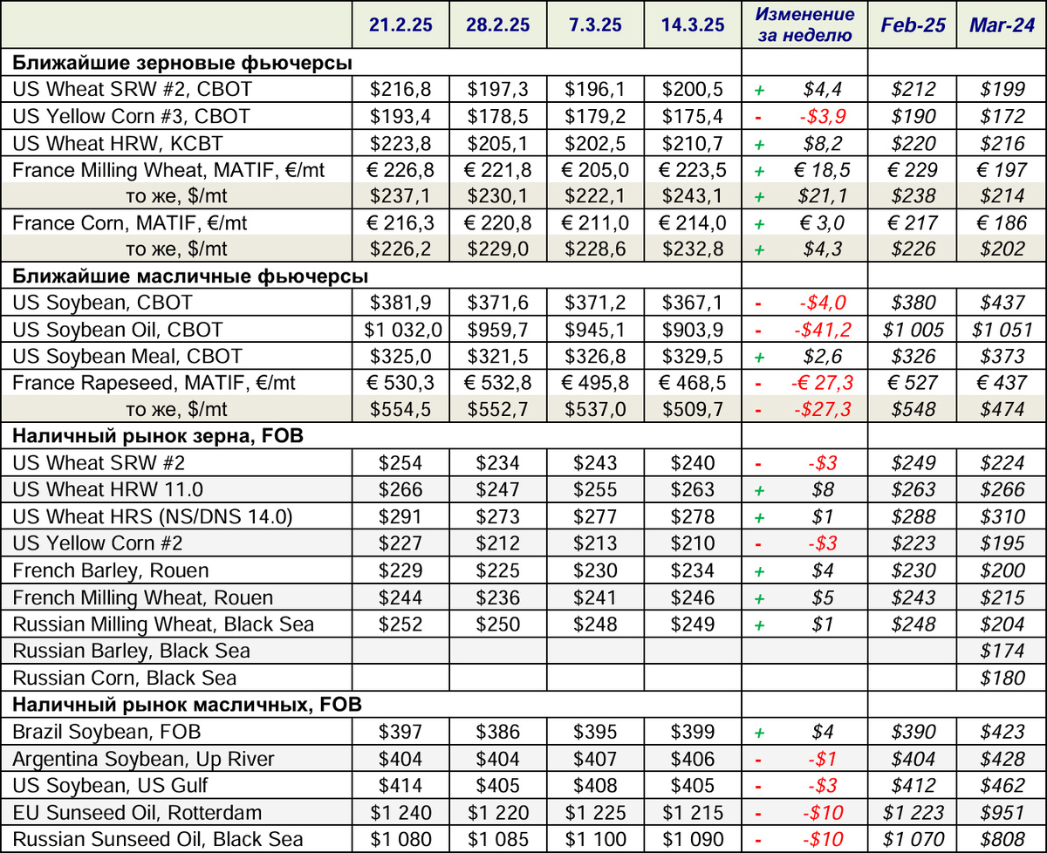Click the 21.2.25 column header
This screenshot has height=853, width=1047.
(x=400, y=24)
